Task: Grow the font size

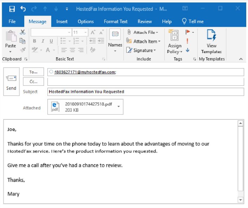Action: tap(93, 32)
